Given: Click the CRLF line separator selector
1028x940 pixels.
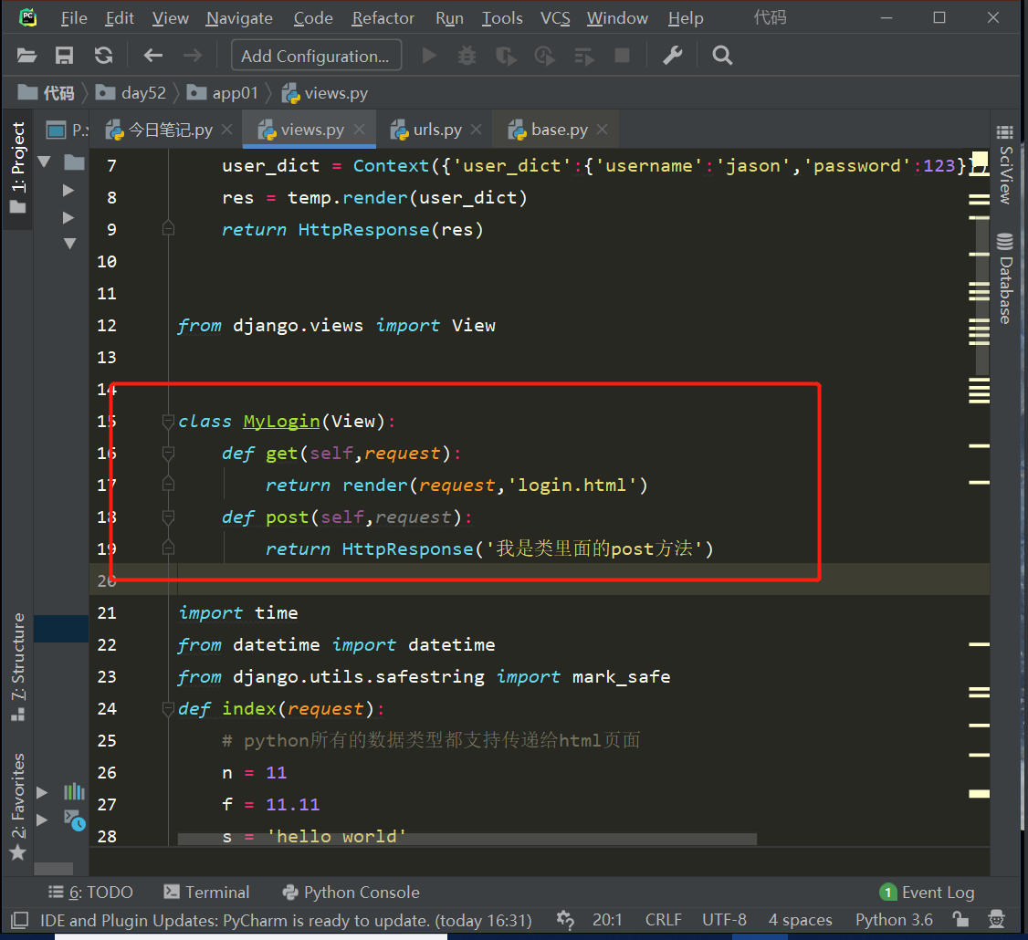Looking at the screenshot, I should tap(663, 920).
